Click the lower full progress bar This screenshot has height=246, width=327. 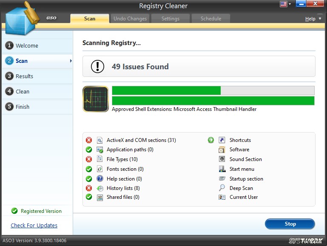(213, 101)
